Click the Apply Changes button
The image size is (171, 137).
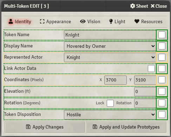tap(45, 127)
